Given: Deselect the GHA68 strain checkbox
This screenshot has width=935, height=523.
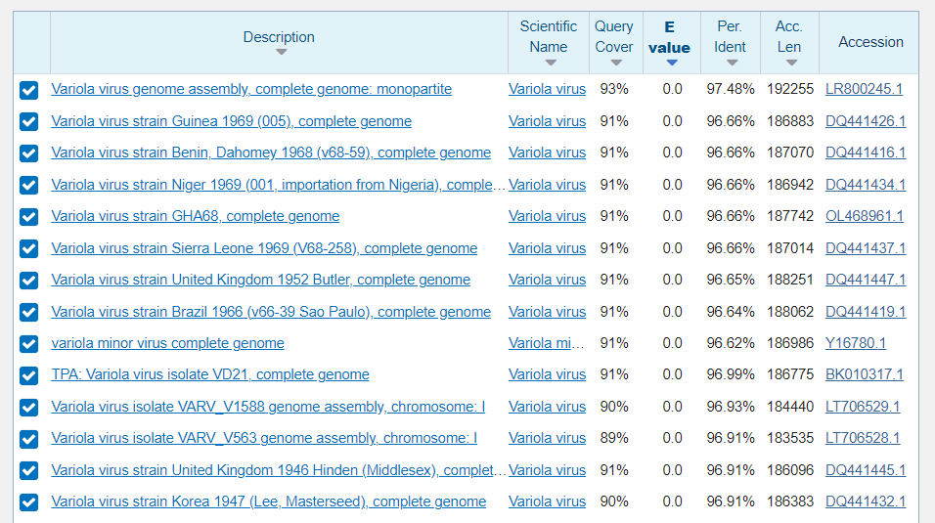Looking at the screenshot, I should (x=29, y=217).
